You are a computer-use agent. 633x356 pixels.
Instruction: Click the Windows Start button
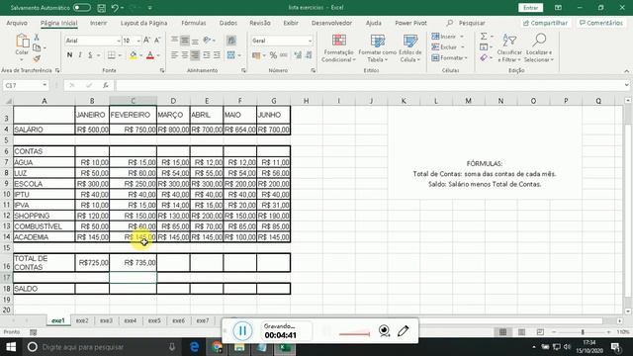click(x=11, y=347)
